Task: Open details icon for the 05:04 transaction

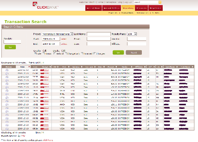Action: tap(7, 129)
